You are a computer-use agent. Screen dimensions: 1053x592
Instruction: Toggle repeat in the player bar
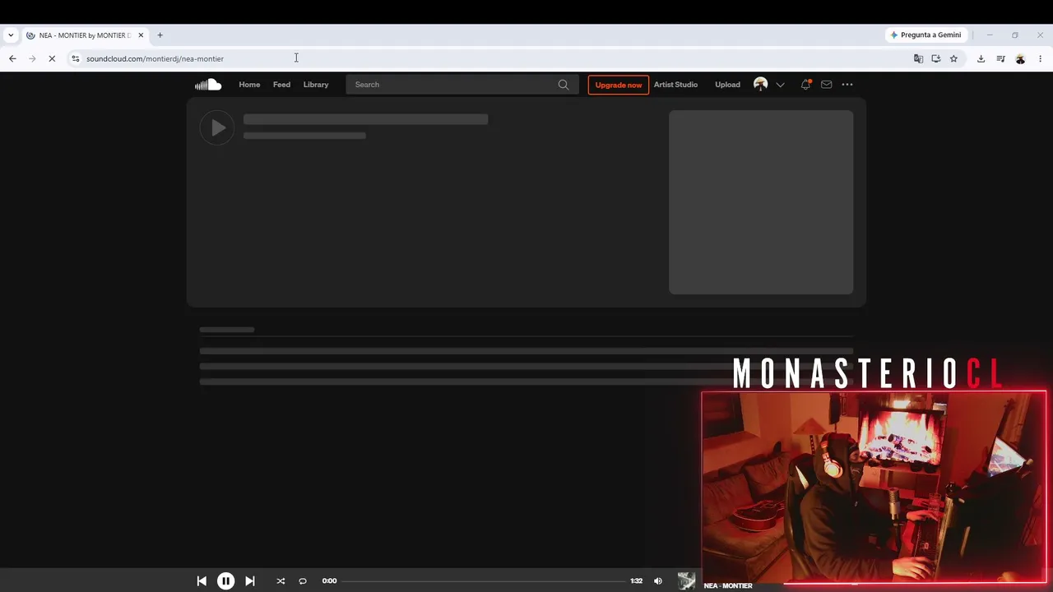point(303,580)
